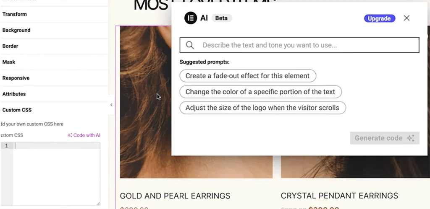
Task: Expand the Transform section
Action: [54, 14]
